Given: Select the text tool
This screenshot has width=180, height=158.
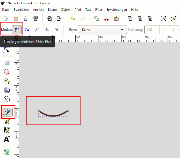Looking at the screenshot, I should [7, 139].
